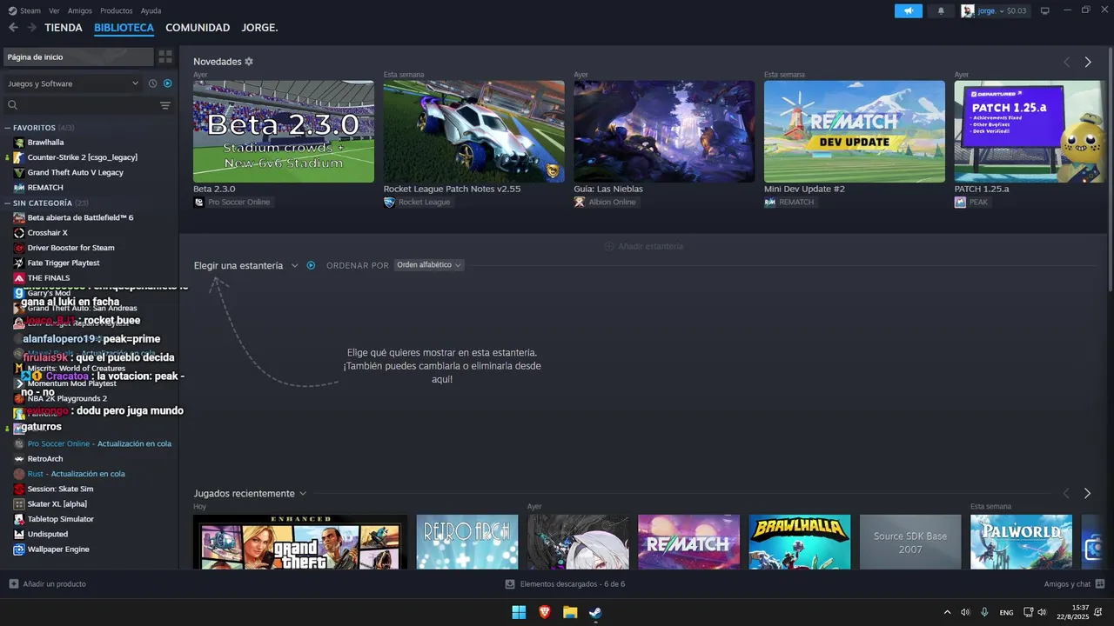The width and height of the screenshot is (1114, 626).
Task: Open Orden alfabético sort dropdown
Action: (x=429, y=265)
